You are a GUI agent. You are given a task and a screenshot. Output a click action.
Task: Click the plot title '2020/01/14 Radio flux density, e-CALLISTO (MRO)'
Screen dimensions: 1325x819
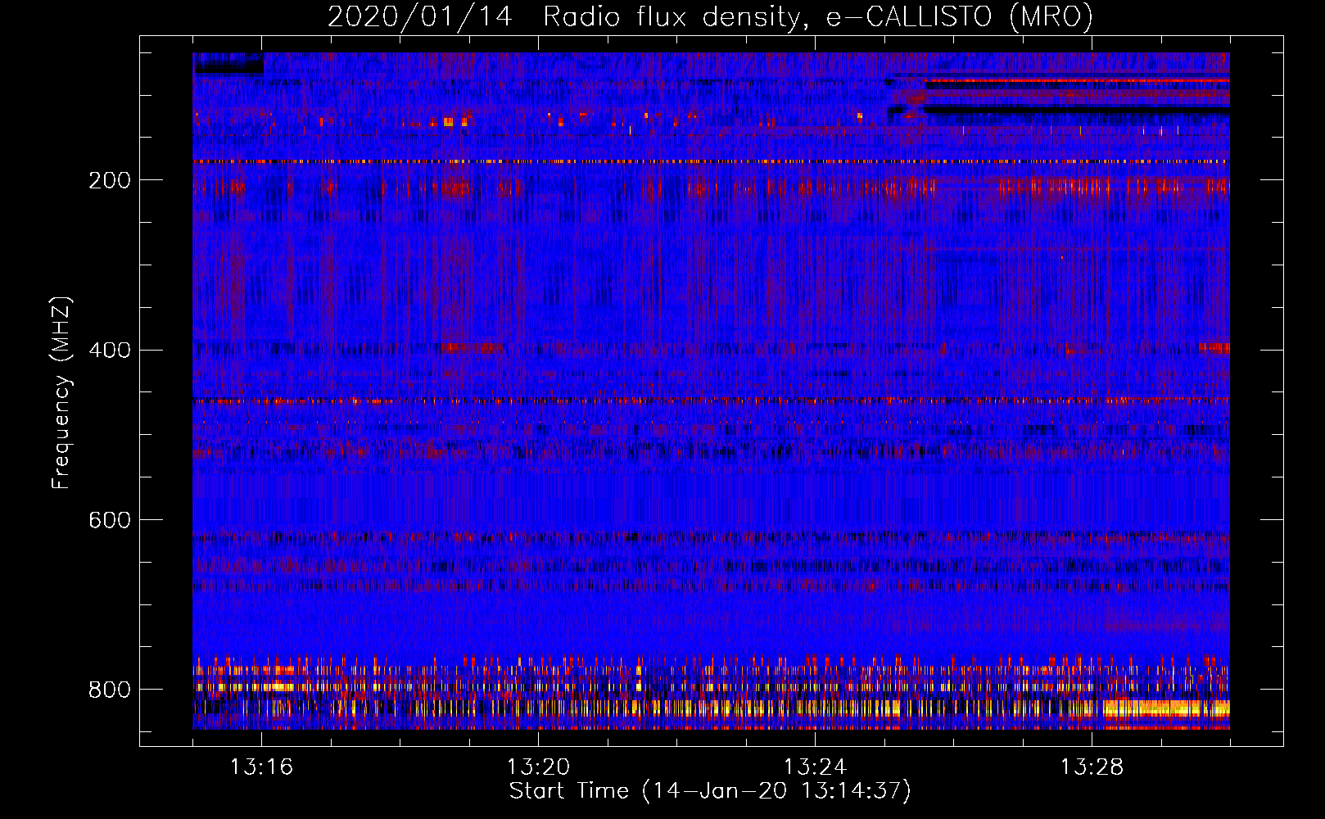pyautogui.click(x=710, y=16)
